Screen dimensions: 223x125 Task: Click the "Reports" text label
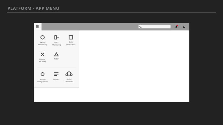pos(56,79)
